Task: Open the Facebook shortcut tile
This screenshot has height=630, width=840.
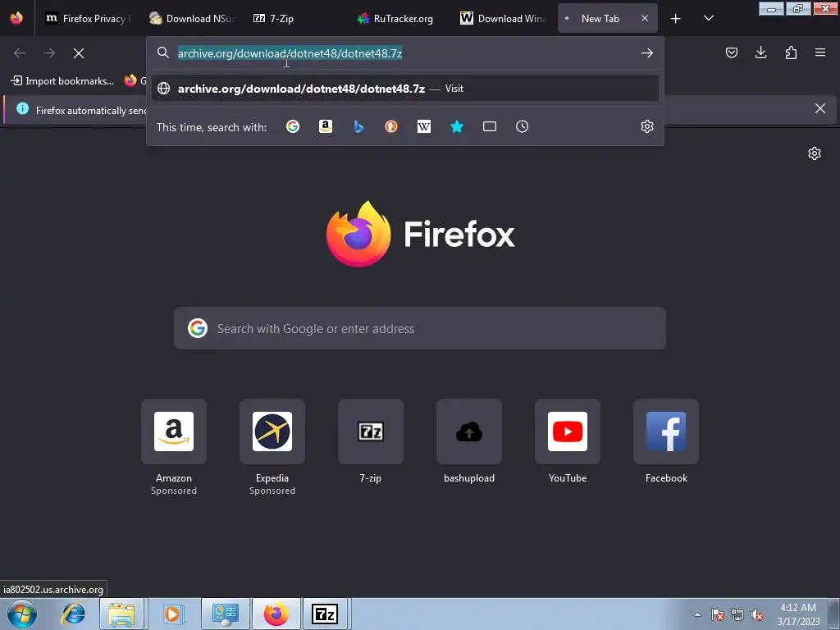Action: 666,431
